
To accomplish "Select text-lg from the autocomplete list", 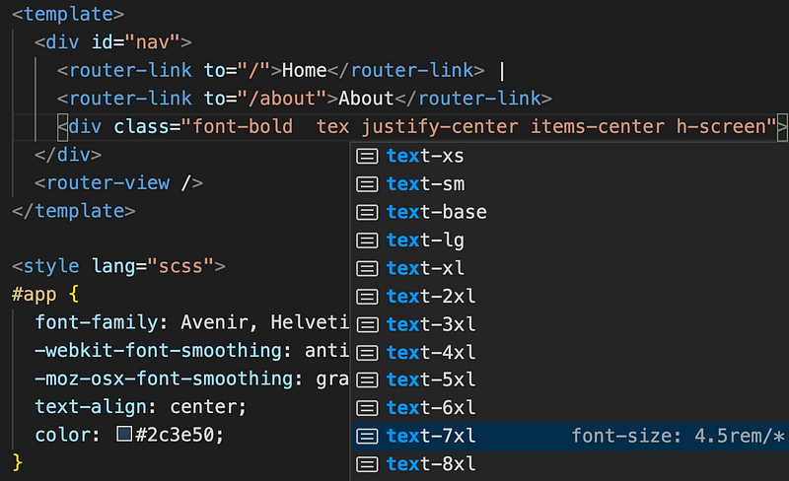I will click(x=425, y=240).
